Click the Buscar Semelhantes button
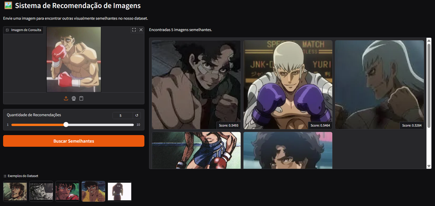This screenshot has width=435, height=206. coord(74,141)
